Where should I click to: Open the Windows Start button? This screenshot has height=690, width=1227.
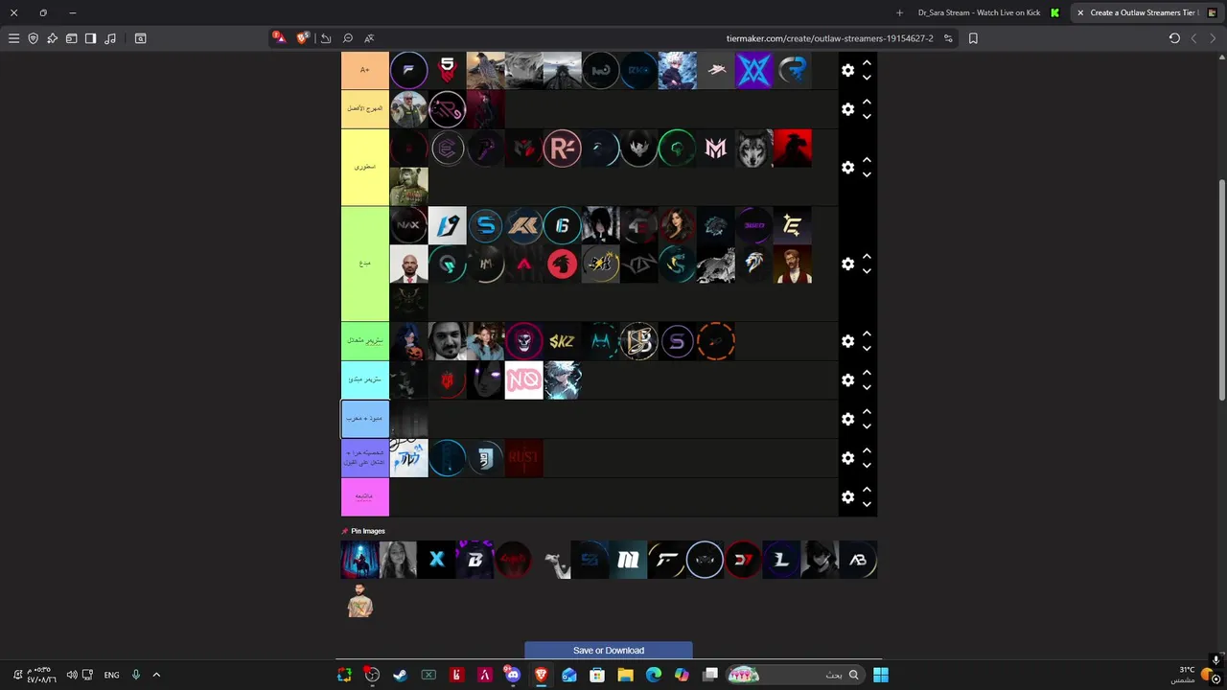(880, 675)
